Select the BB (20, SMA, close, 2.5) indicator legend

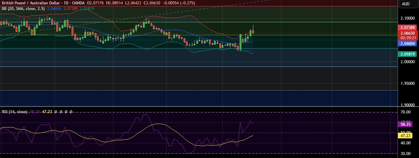(x=23, y=8)
